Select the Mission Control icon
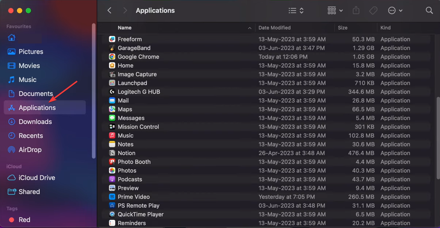The width and height of the screenshot is (440, 228). [112, 127]
